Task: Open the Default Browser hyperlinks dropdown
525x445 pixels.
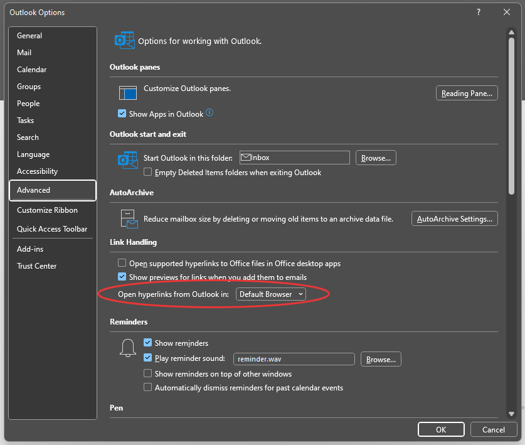Action: click(270, 294)
